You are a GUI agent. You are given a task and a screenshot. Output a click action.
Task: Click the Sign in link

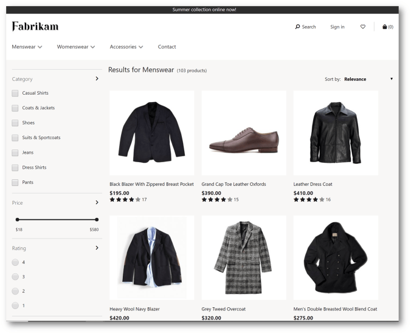[337, 27]
